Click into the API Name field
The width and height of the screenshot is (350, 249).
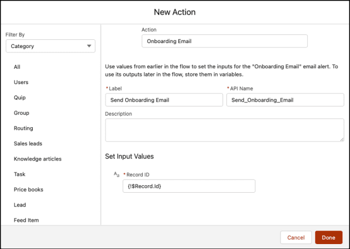[x=285, y=100]
